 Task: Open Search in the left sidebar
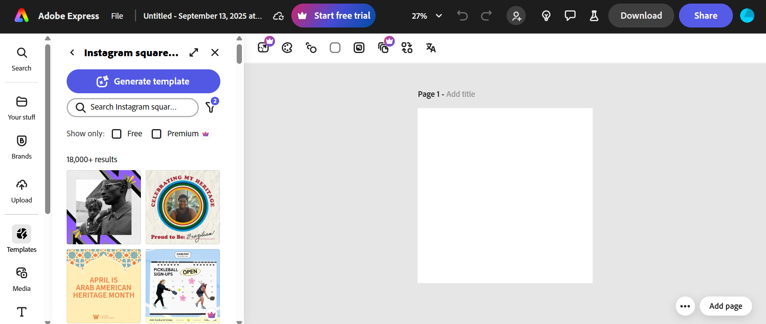click(x=22, y=59)
